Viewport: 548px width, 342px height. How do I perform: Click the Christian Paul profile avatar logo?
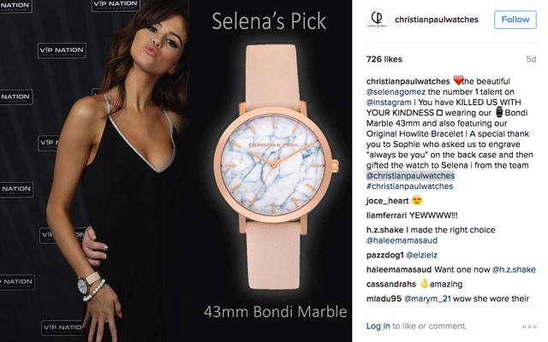tap(377, 20)
